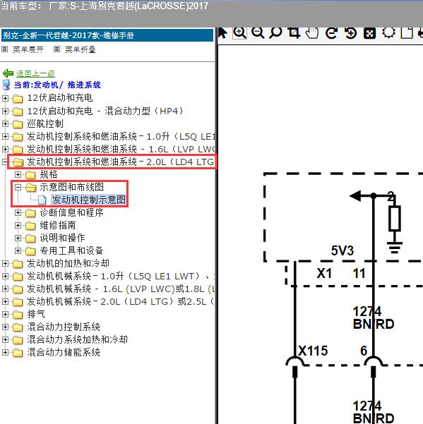Click folder icon of 专用工具和设备
Viewport: 423px width, 424px height.
coord(30,251)
